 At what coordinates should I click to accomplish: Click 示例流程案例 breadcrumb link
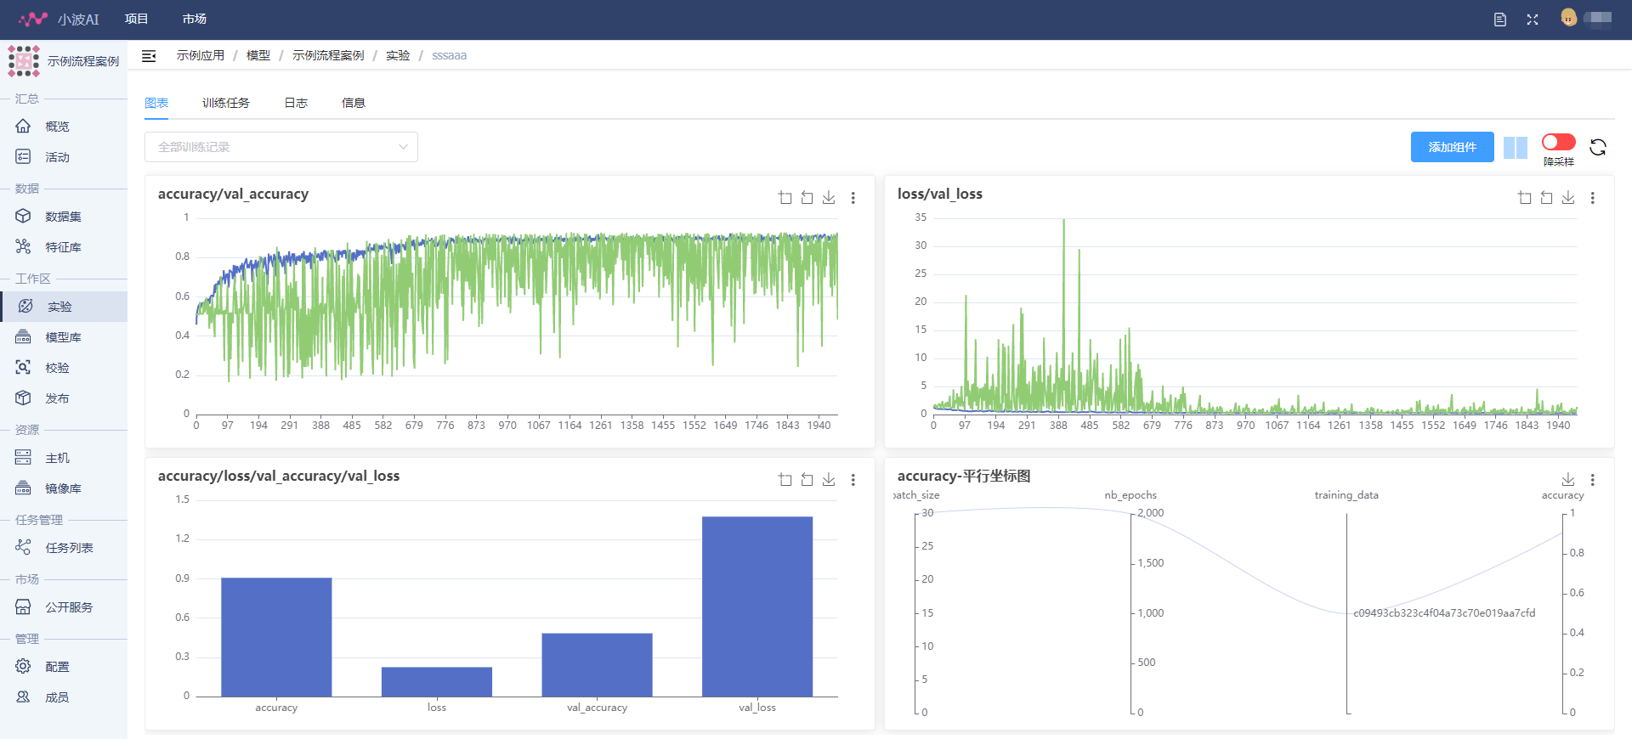coord(328,55)
